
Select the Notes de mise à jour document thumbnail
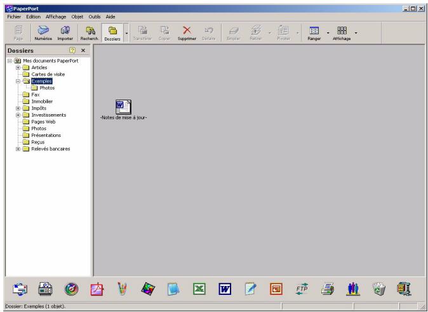tap(123, 110)
